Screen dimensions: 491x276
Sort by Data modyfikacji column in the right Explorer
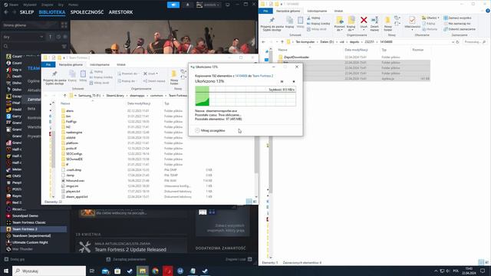[x=356, y=50]
